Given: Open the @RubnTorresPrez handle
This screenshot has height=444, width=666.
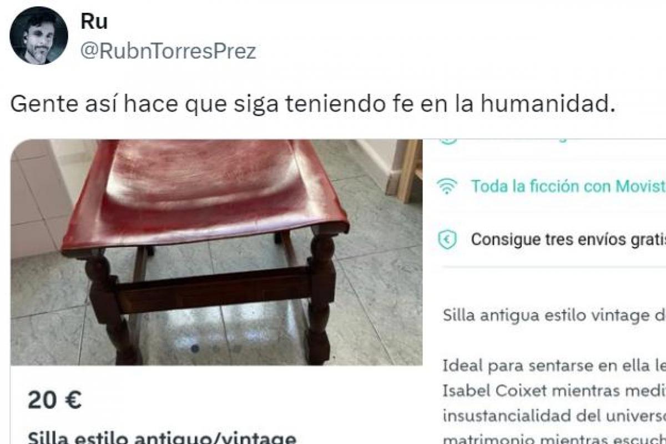Looking at the screenshot, I should [x=169, y=51].
